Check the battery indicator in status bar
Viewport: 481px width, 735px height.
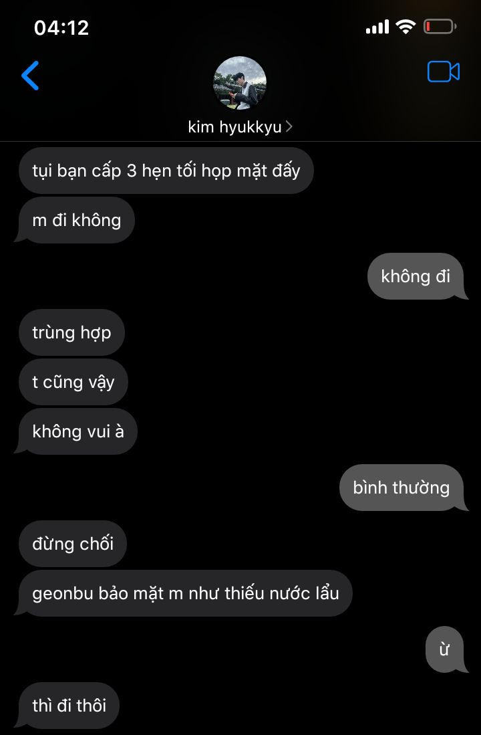(x=440, y=27)
